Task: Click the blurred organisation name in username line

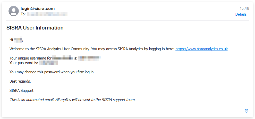Action: [x=62, y=58]
